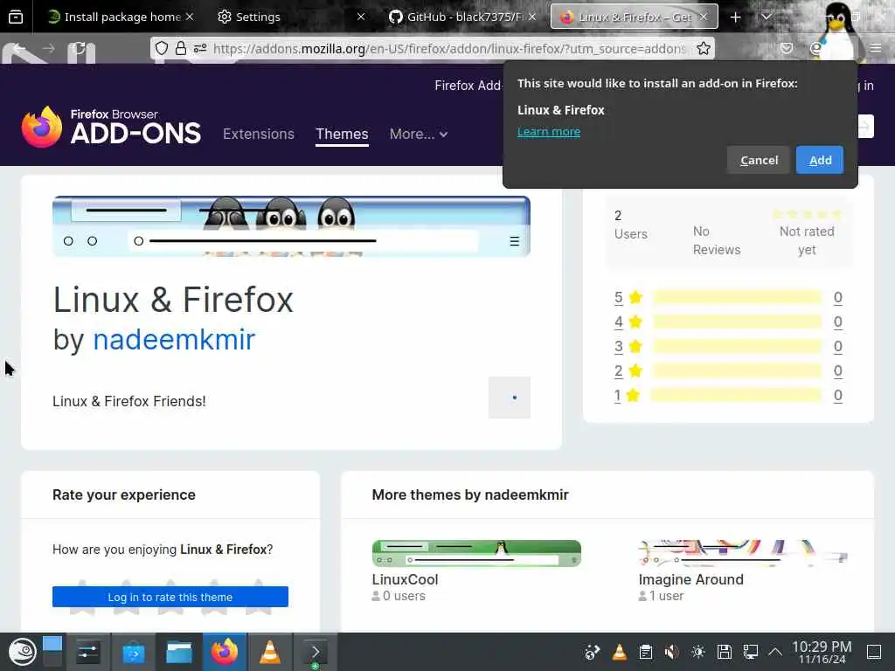
Task: Open LinuxCool theme
Action: [405, 579]
